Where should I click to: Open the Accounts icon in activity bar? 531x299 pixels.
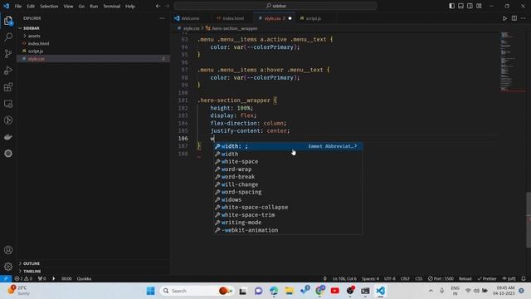(8, 250)
